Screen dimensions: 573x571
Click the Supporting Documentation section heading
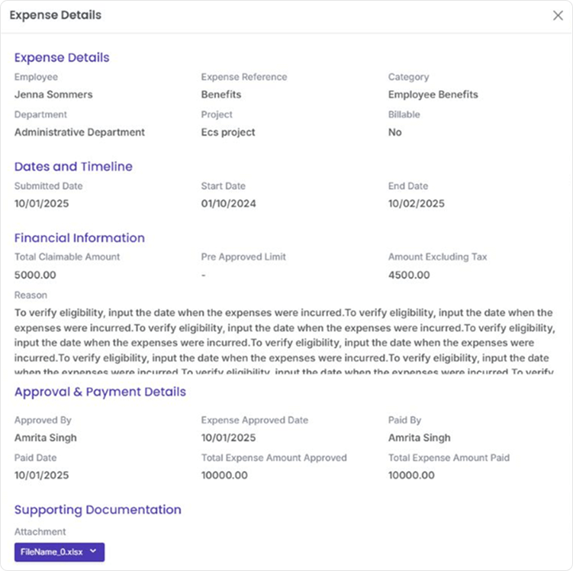click(x=98, y=509)
